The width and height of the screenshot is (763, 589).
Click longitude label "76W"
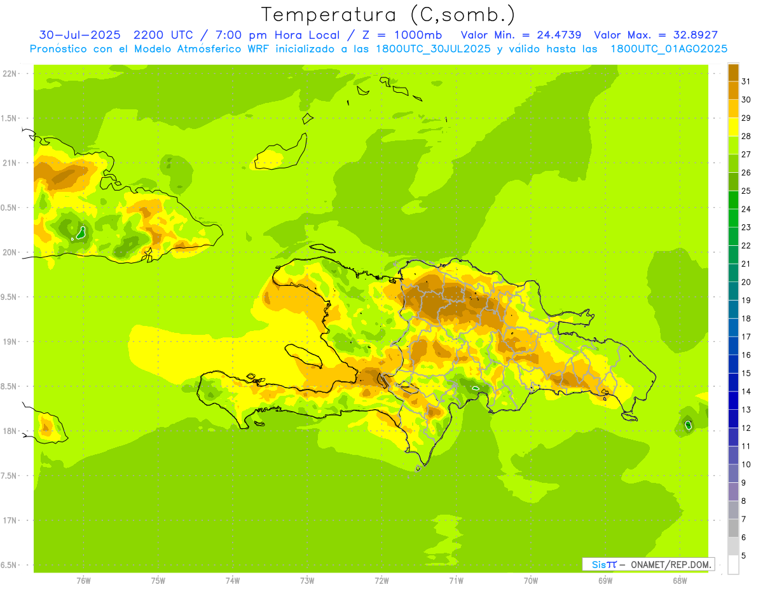[83, 580]
